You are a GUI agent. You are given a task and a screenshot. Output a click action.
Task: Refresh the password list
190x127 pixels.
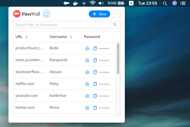coord(47,14)
